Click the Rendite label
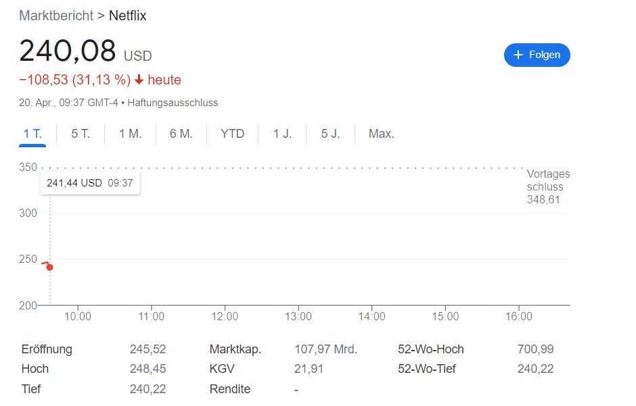 click(x=230, y=389)
